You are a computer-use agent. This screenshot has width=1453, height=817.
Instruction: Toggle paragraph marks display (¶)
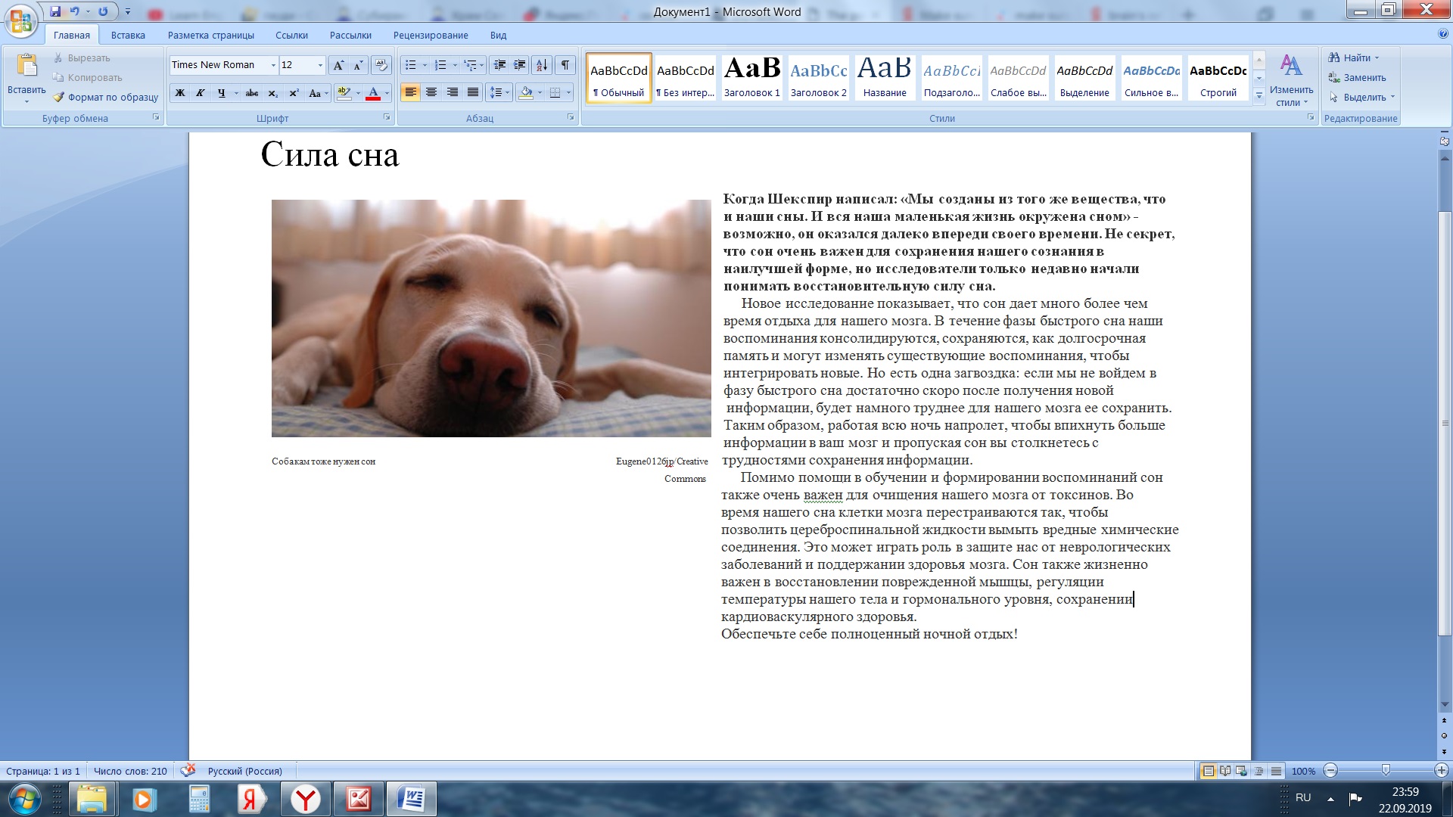[x=565, y=65]
